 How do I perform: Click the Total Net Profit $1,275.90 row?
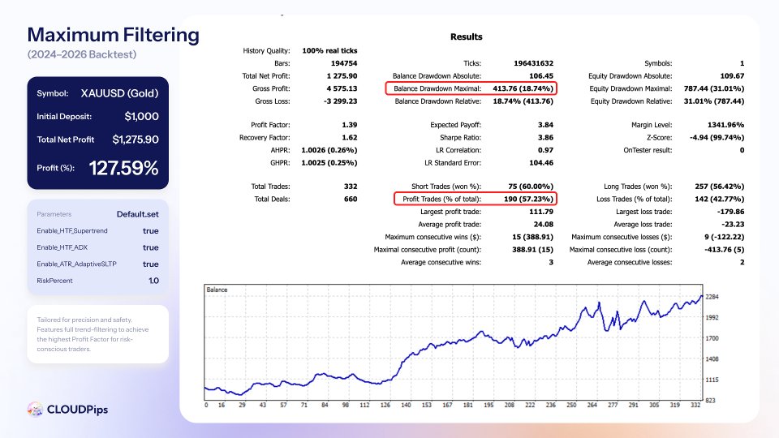(x=98, y=140)
